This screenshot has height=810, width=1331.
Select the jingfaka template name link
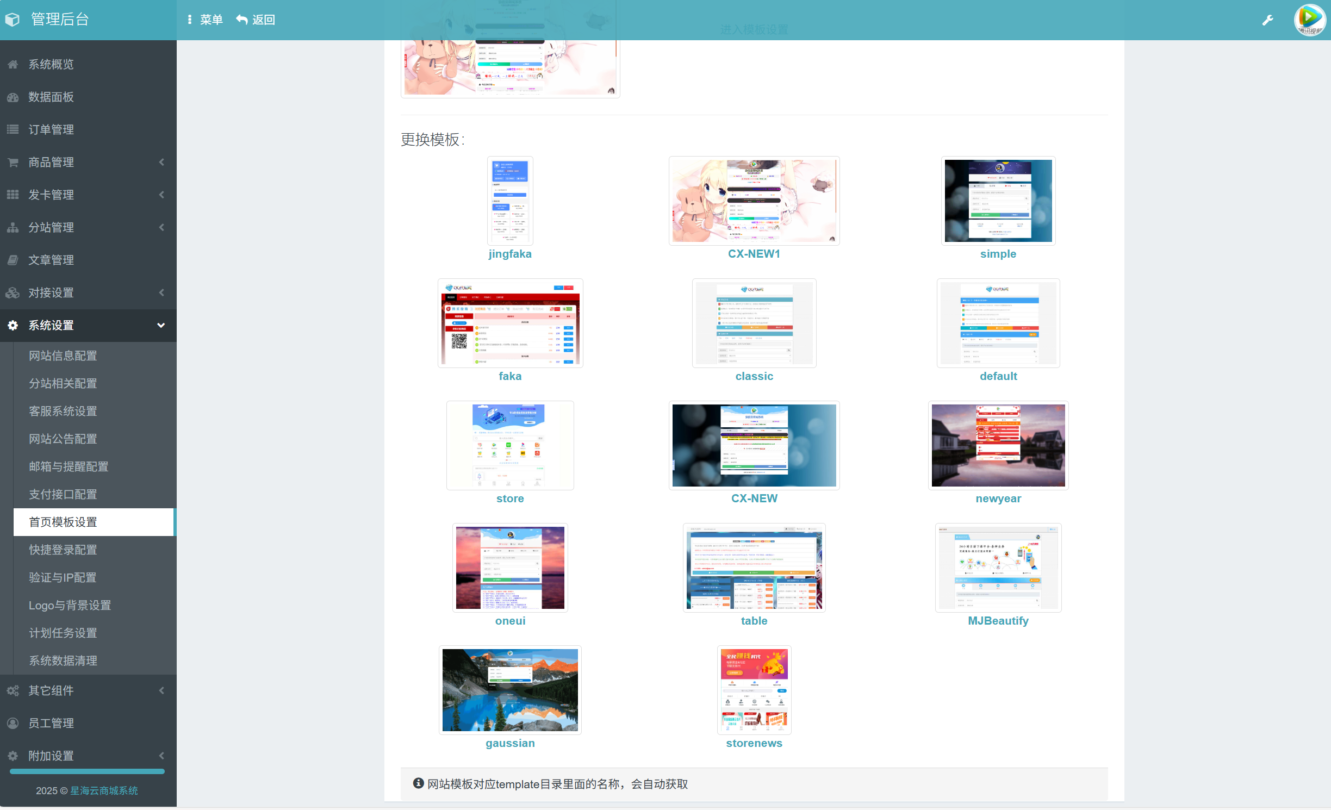pyautogui.click(x=509, y=254)
